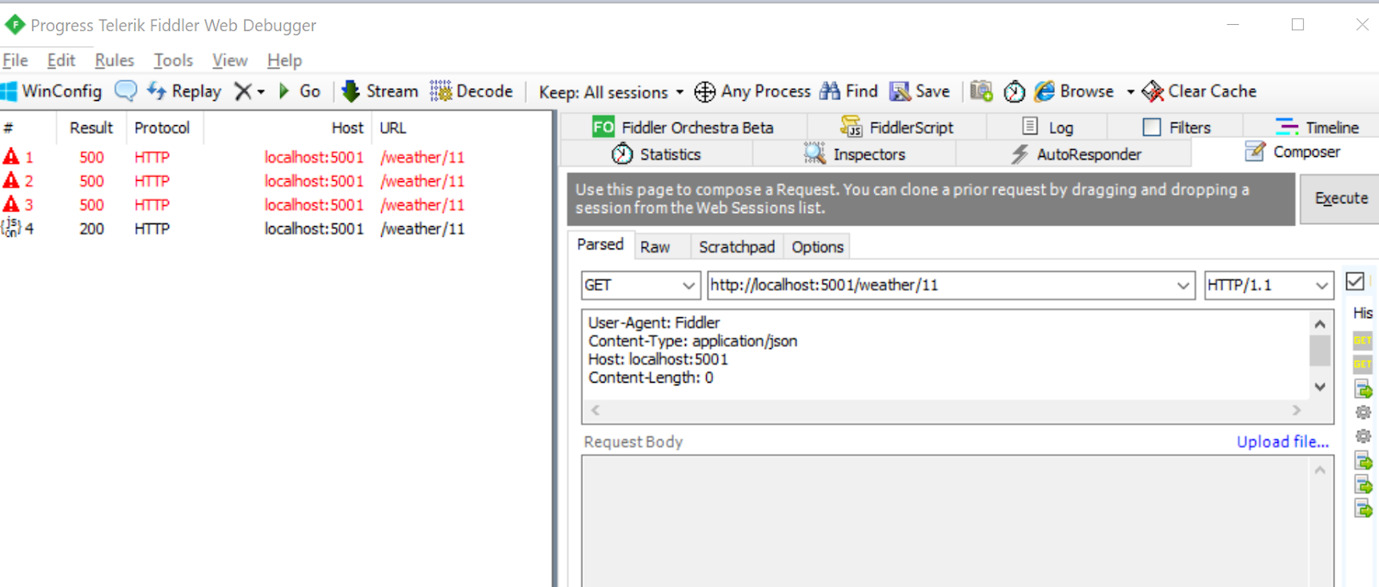Replay the selected sessions
This screenshot has height=587, width=1379.
tap(184, 91)
